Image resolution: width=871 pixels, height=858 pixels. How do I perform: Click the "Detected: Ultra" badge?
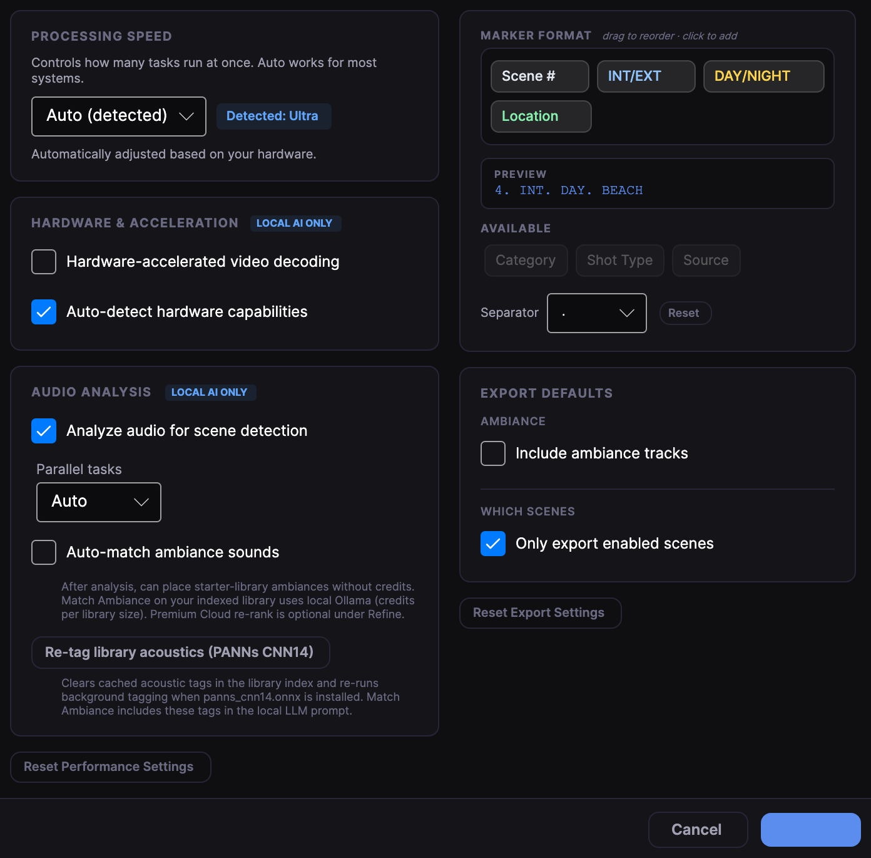[x=273, y=116]
